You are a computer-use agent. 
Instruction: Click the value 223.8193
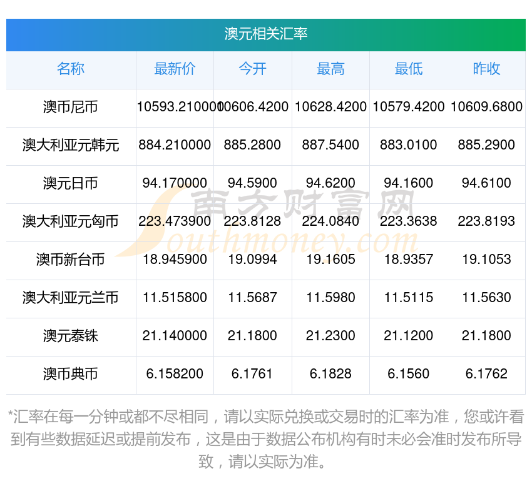[x=486, y=221]
